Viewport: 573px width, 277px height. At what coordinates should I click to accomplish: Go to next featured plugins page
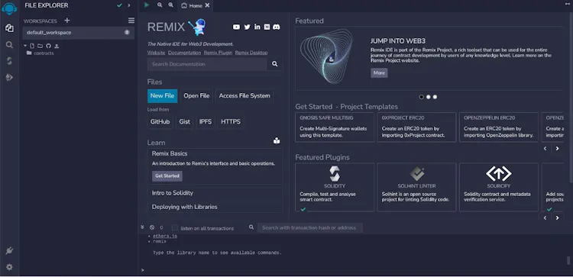point(557,218)
